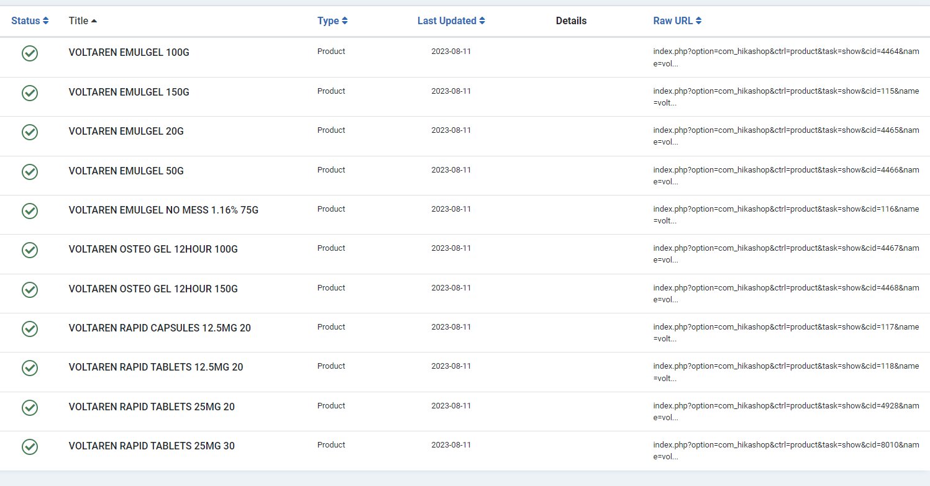930x486 pixels.
Task: Toggle status of RAPID TABLETS 12.5MG 20
Action: tap(30, 368)
